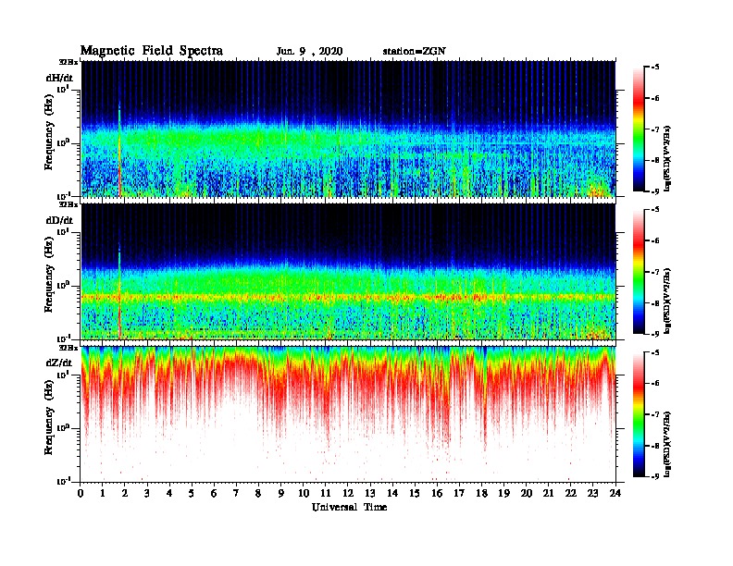
Task: Click the date "Jun. 9, 2020"
Action: point(309,52)
